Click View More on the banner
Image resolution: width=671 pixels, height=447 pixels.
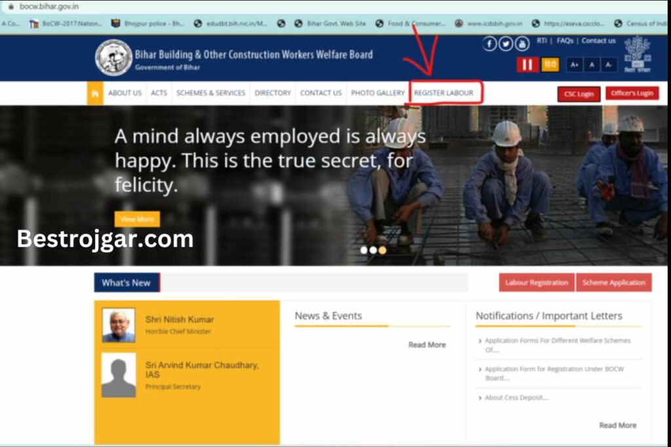[x=137, y=219]
